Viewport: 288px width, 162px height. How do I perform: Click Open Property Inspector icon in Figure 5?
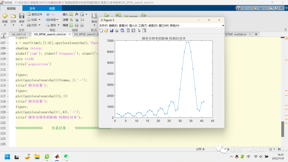144,31
